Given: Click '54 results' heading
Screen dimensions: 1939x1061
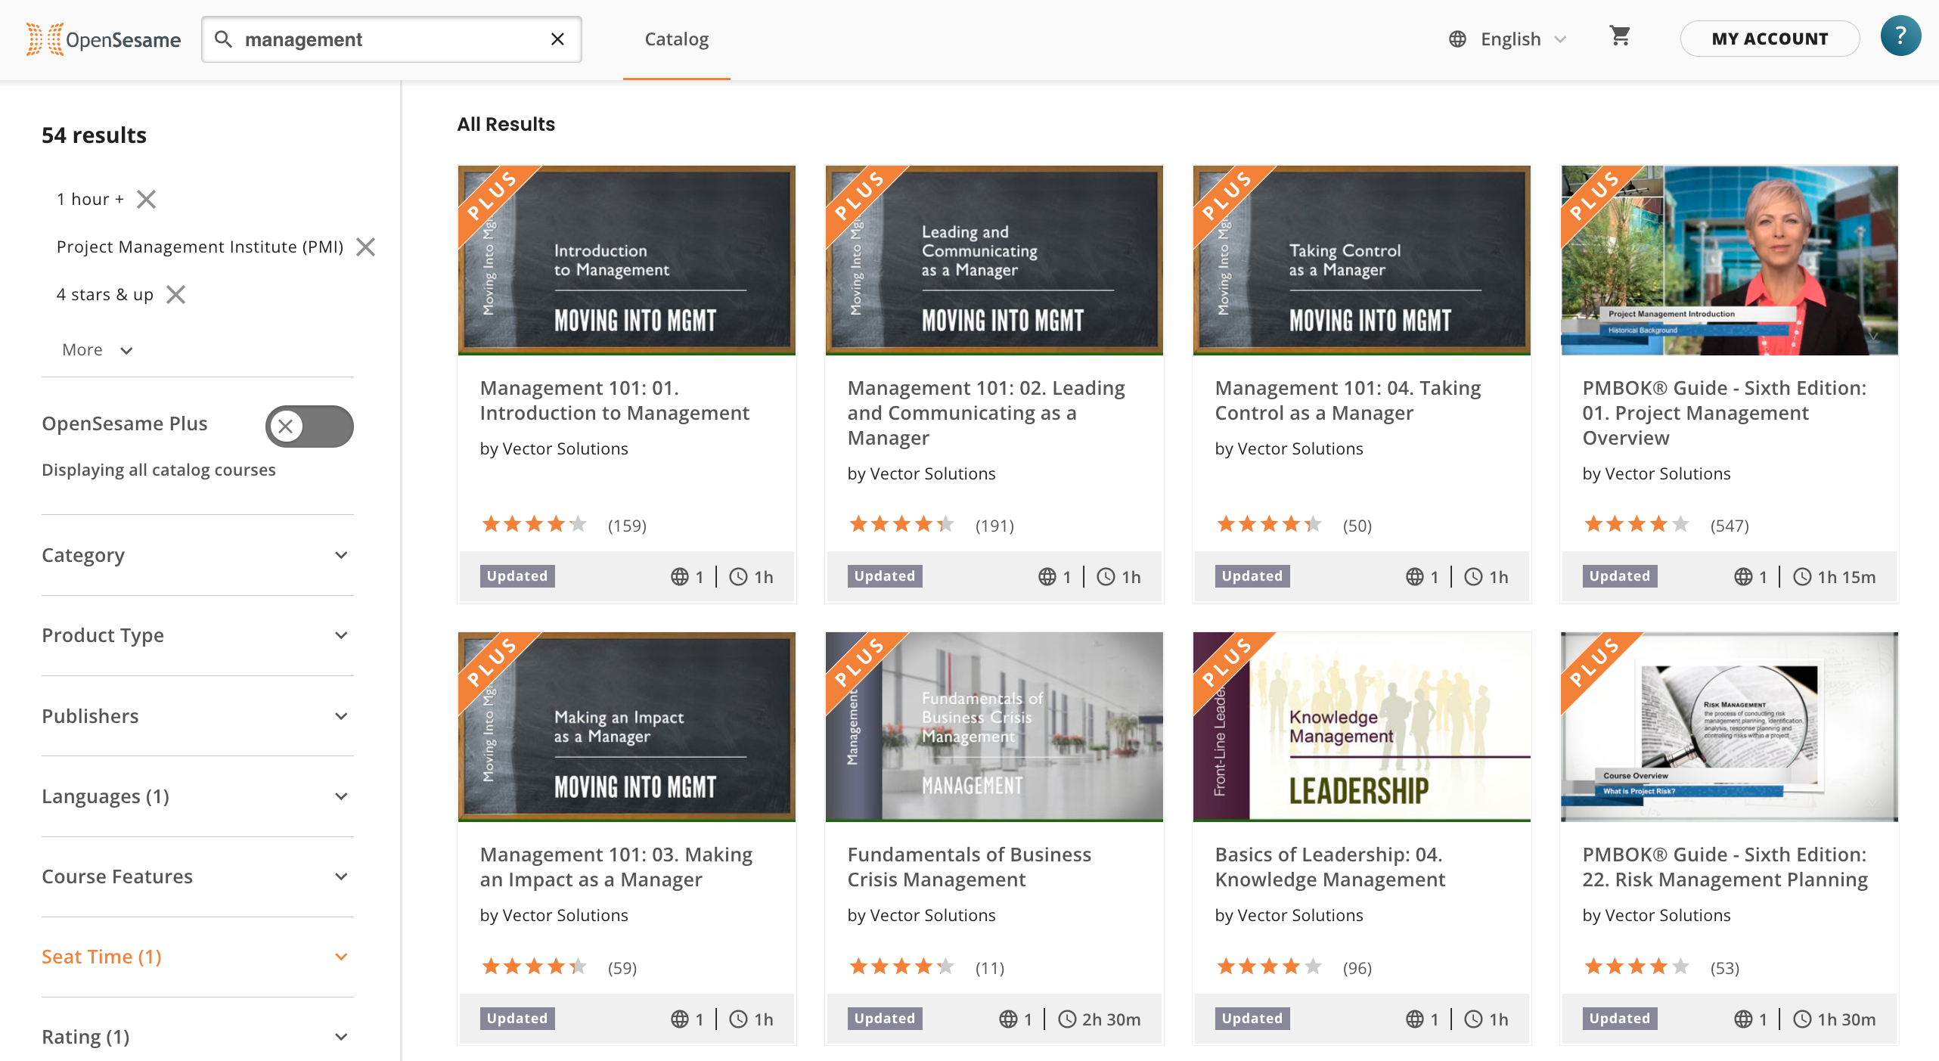Looking at the screenshot, I should (94, 135).
